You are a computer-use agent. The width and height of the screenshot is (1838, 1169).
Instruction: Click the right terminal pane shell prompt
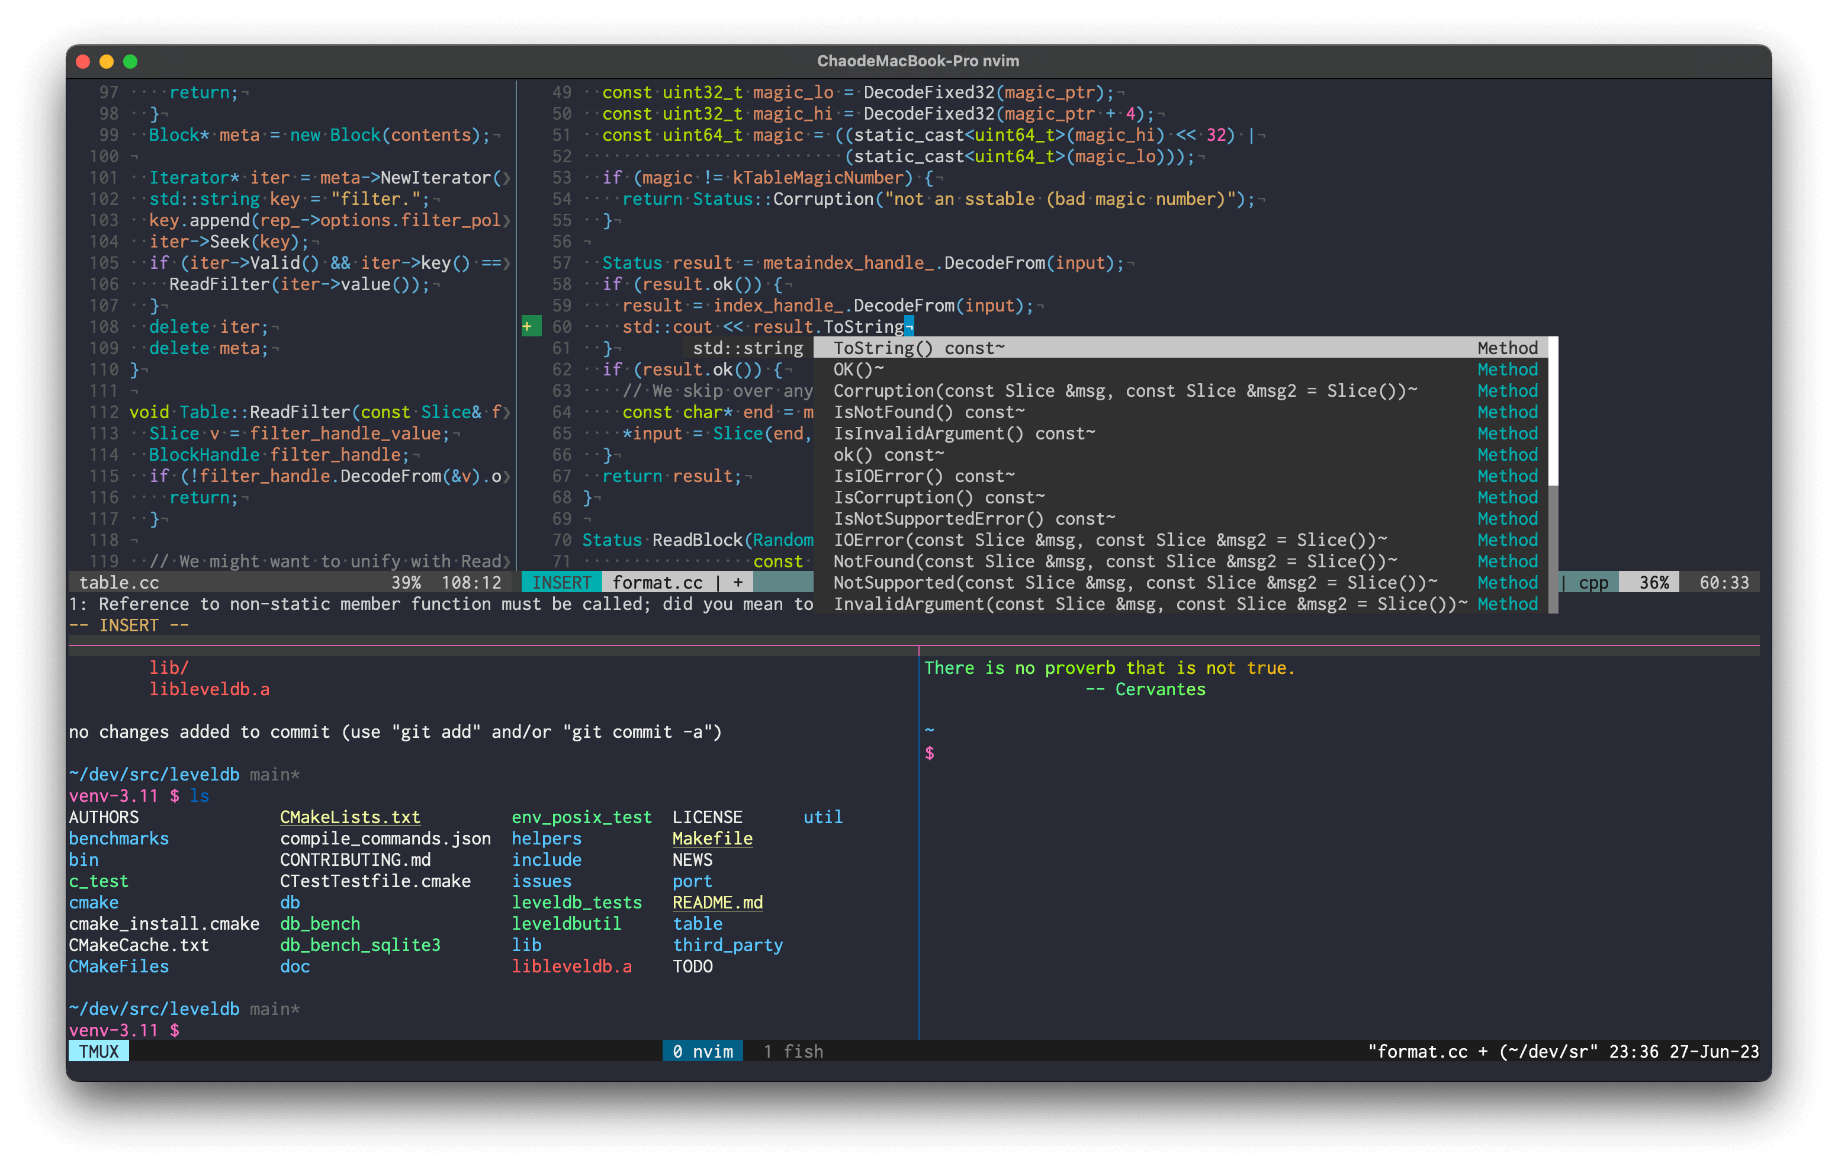(x=929, y=754)
